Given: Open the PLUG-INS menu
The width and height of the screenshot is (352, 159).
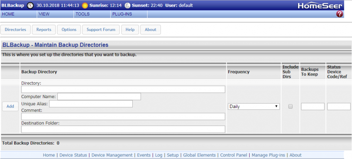Looking at the screenshot, I should [x=122, y=14].
